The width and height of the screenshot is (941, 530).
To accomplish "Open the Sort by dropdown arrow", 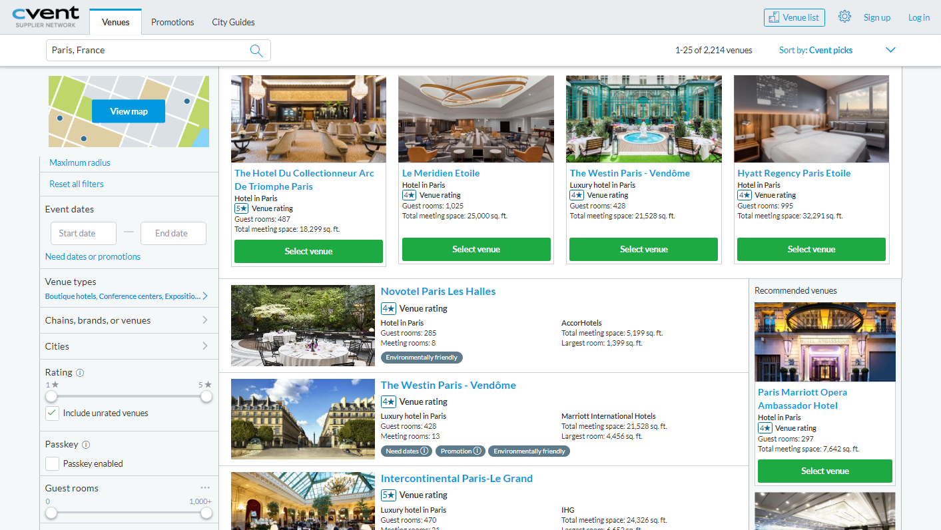I will [x=890, y=51].
